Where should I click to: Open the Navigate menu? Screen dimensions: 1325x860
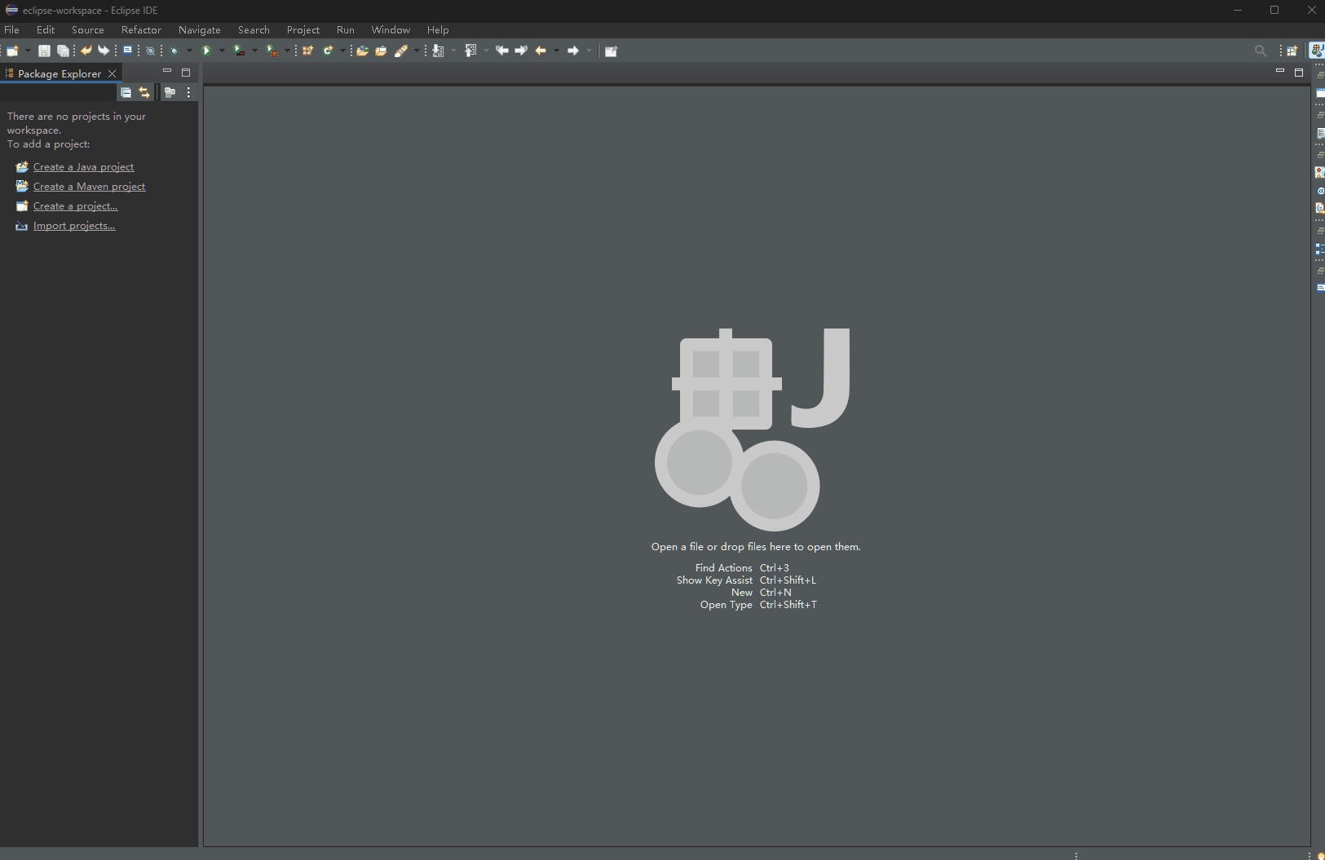(200, 29)
